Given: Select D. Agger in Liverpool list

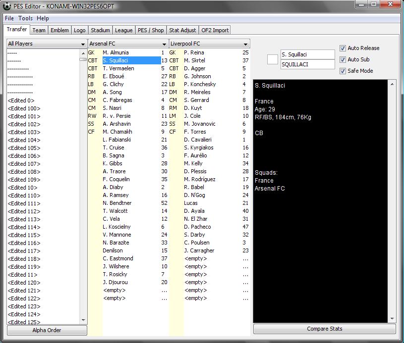Looking at the screenshot, I should coord(209,68).
